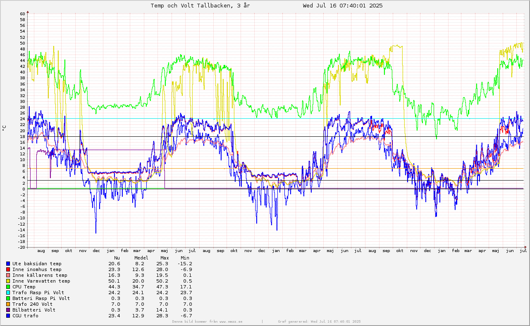
Task: Select the 'Batteri Rasp Pi Volt' legend label
Action: point(41,298)
